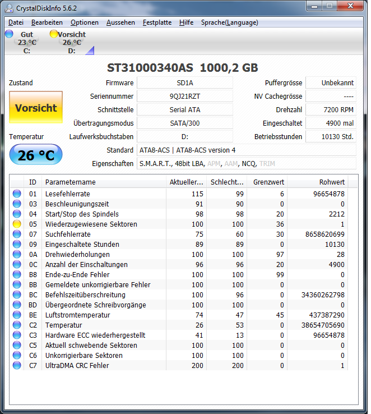Viewport: 371px width, 414px height.
Task: Click the status orb for Start/Stop des Spindels
Action: (x=17, y=214)
